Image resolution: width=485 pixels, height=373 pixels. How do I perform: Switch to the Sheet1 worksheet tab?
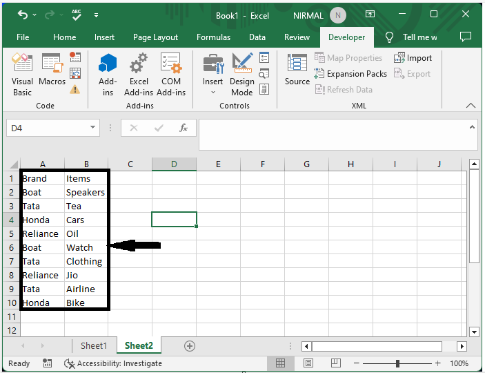coord(94,346)
